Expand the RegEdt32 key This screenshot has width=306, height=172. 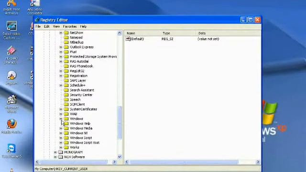pyautogui.click(x=61, y=71)
